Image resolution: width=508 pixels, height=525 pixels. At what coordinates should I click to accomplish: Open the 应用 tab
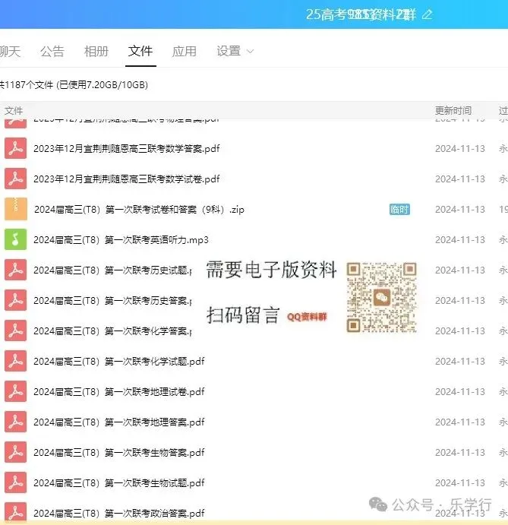tap(185, 51)
